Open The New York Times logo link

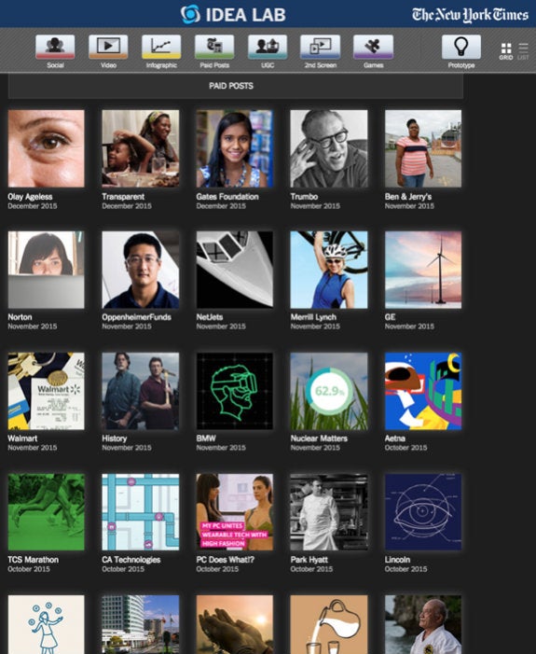(470, 15)
